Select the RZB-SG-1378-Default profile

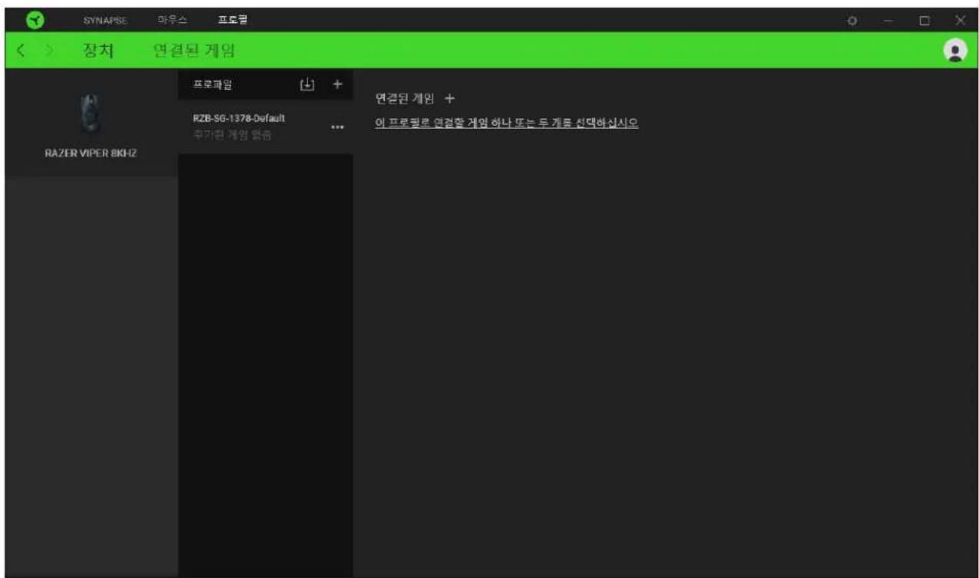[265, 126]
